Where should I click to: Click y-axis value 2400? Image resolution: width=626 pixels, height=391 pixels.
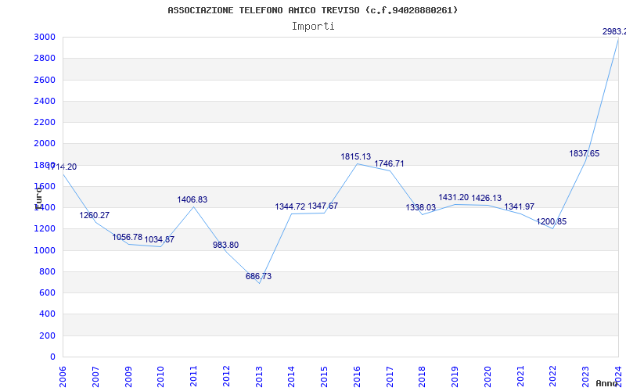45,101
